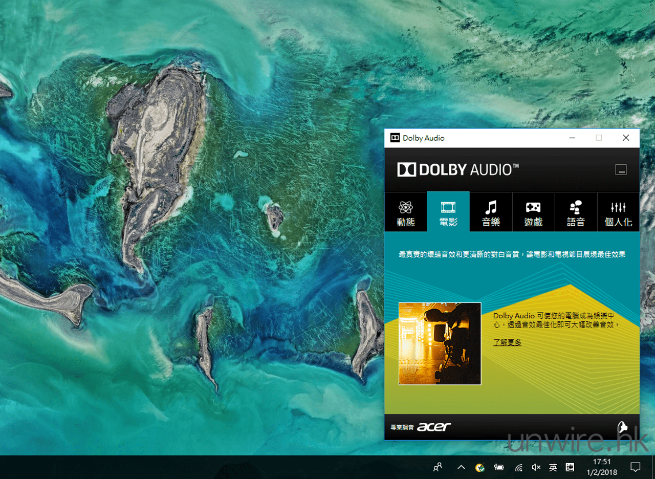
Task: Toggle the Dolby power button in footer
Action: tap(622, 427)
